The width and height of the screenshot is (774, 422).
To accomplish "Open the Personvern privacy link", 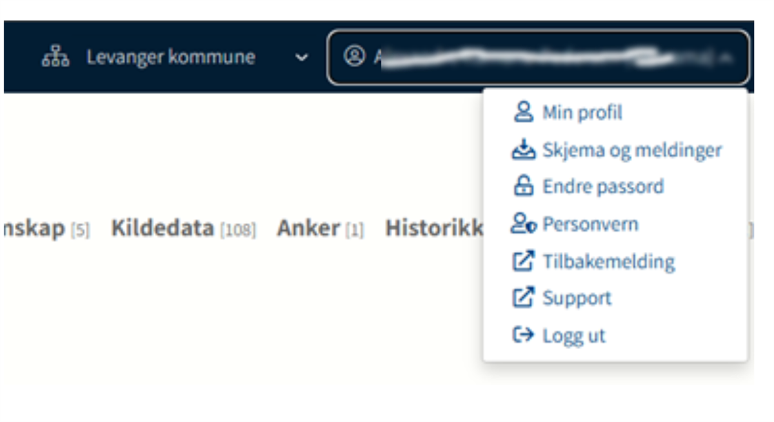I will pos(590,225).
